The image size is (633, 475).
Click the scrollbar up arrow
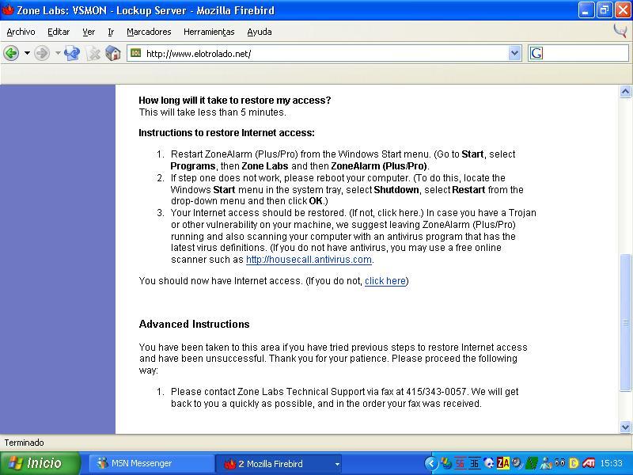click(625, 92)
